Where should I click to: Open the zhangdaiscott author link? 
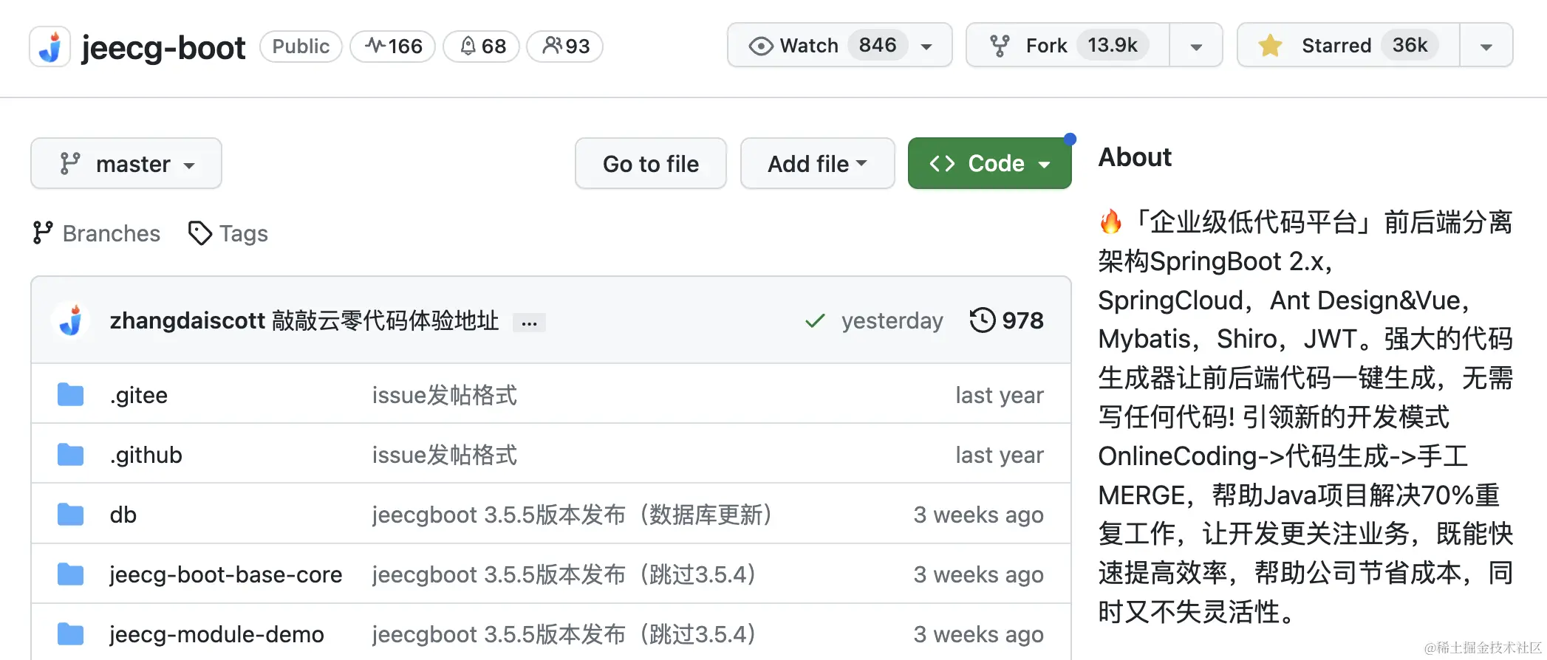(x=187, y=320)
